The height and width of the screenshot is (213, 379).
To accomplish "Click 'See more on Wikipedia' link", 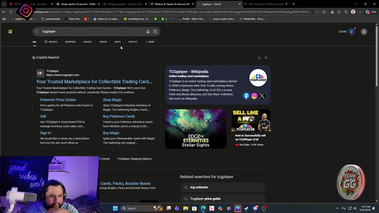I will (183, 99).
